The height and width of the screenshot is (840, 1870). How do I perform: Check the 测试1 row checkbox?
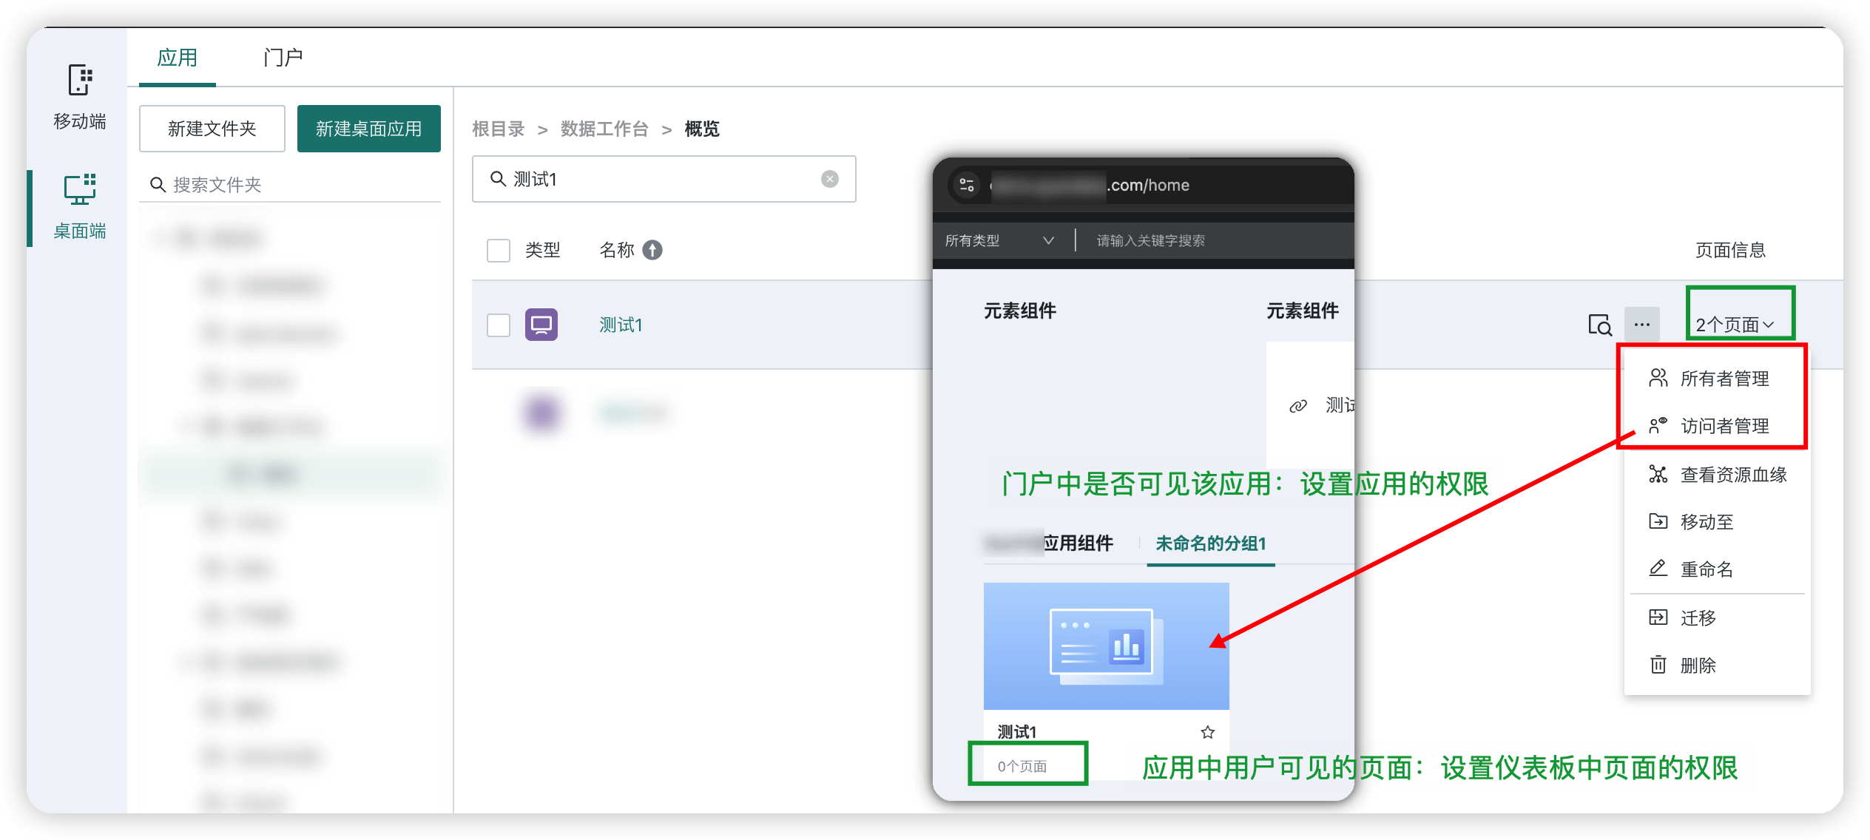[499, 325]
